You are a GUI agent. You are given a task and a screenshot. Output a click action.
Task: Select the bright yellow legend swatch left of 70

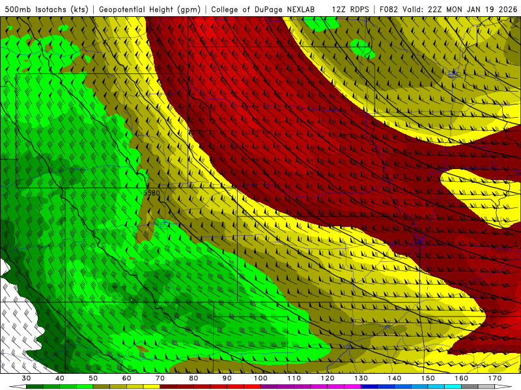click(152, 387)
